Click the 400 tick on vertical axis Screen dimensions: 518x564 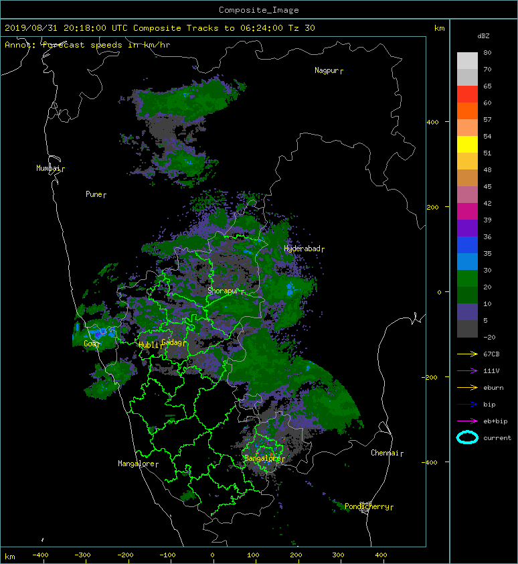click(432, 123)
